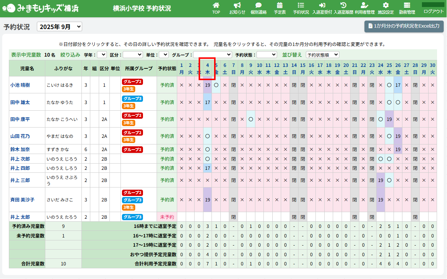Open お知らせ megaphone icon
The image size is (447, 279).
pos(237,6)
